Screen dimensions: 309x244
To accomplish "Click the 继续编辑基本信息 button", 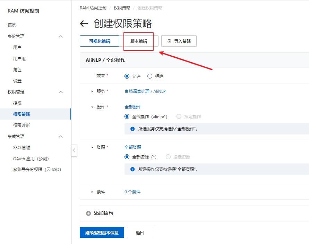I will (102, 233).
